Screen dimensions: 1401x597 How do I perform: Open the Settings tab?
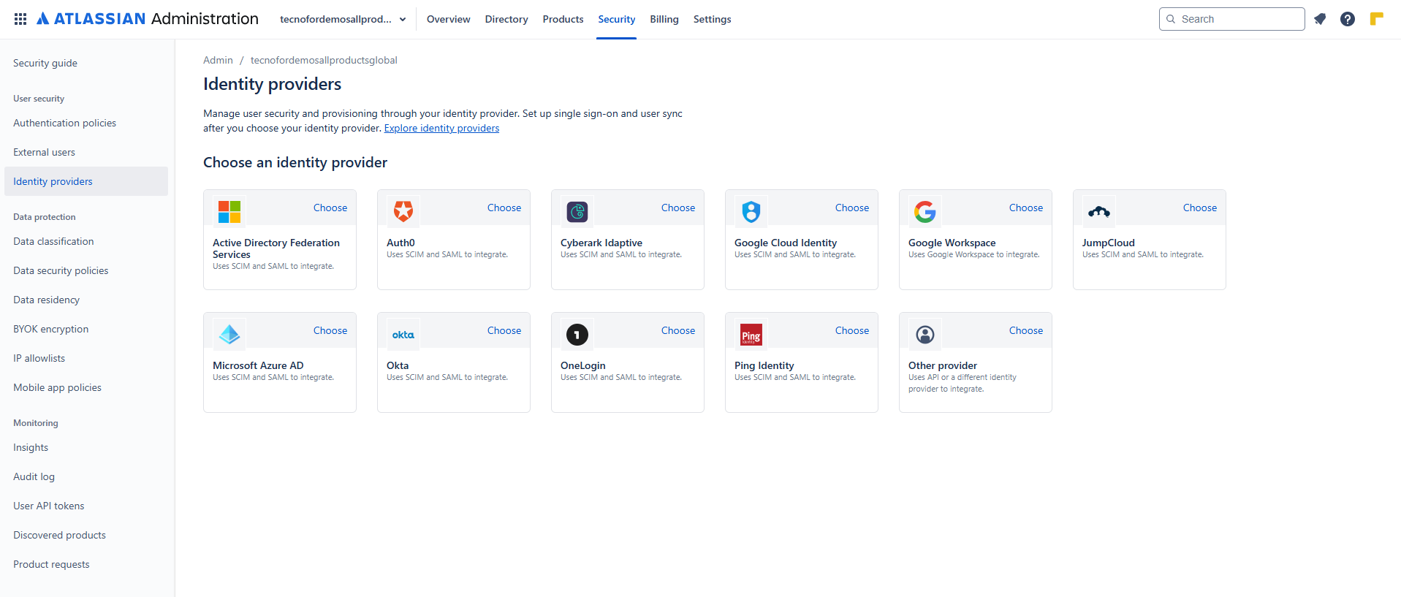pyautogui.click(x=712, y=19)
